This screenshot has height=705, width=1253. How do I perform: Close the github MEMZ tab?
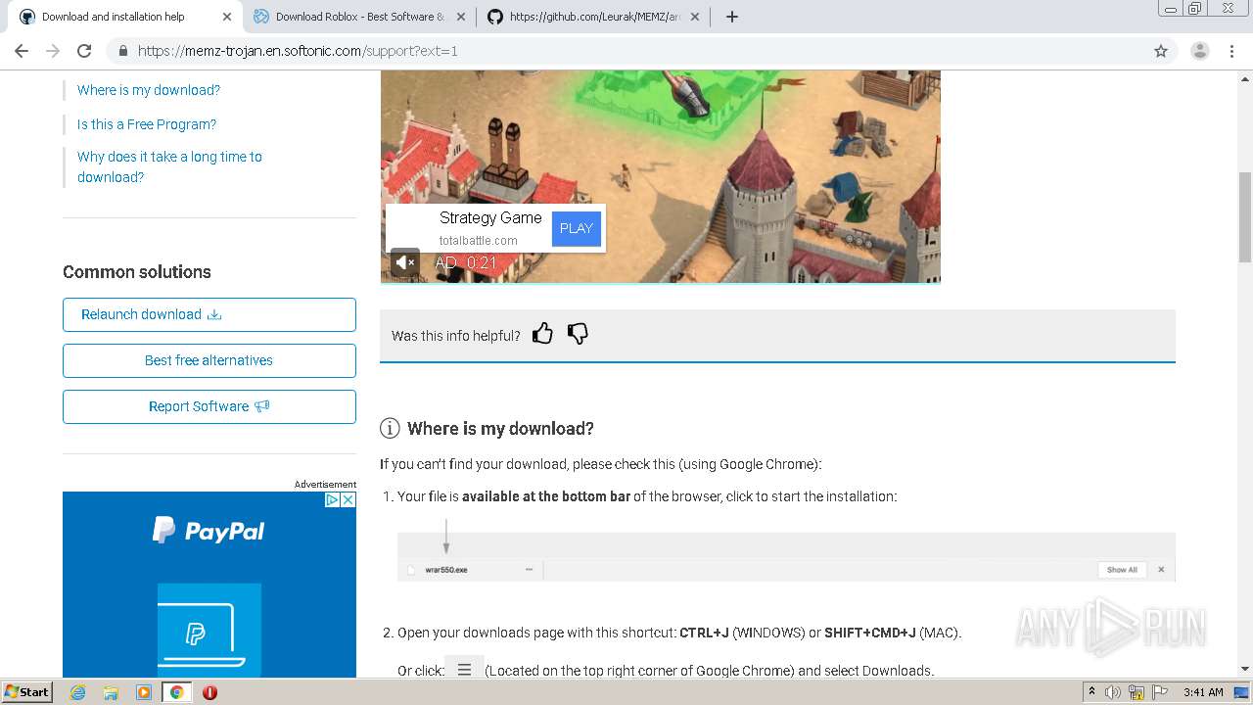tap(695, 17)
